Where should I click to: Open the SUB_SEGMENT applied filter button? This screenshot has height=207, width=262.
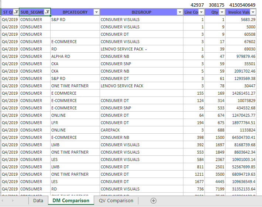(x=47, y=12)
